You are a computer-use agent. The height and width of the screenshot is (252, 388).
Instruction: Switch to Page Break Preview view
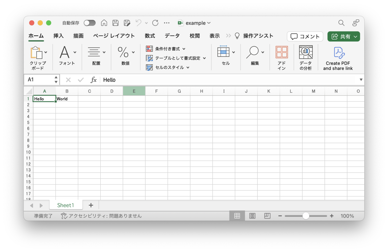click(x=267, y=216)
